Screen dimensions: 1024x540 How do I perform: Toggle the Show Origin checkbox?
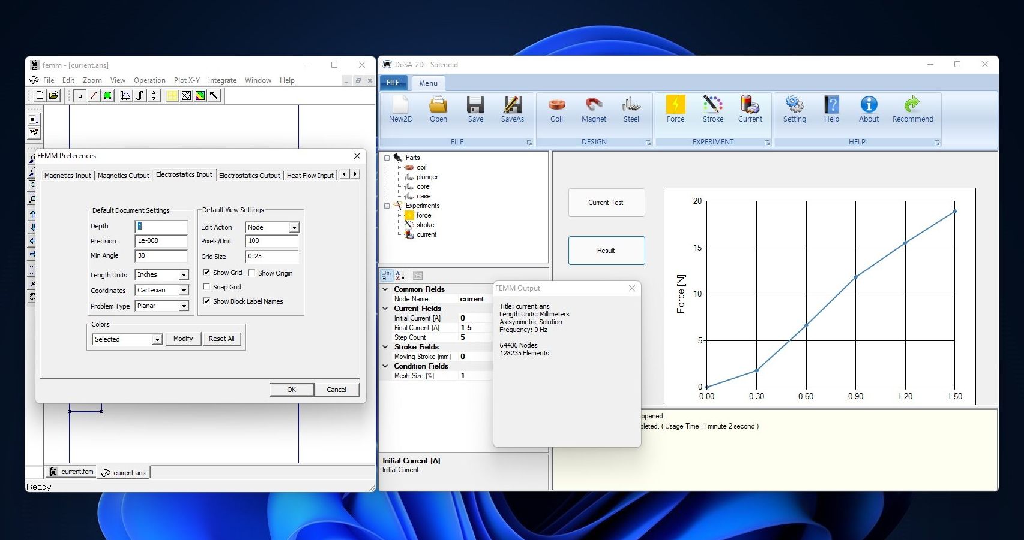(x=251, y=273)
